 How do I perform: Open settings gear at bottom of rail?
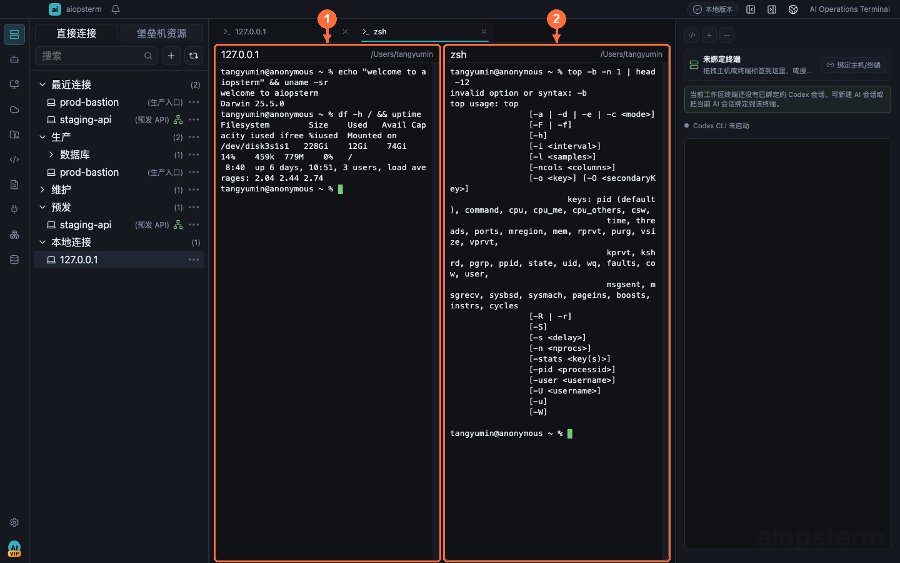14,522
